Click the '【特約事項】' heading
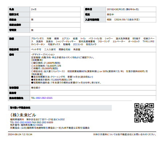This screenshot has height=144, width=166. [37, 74]
